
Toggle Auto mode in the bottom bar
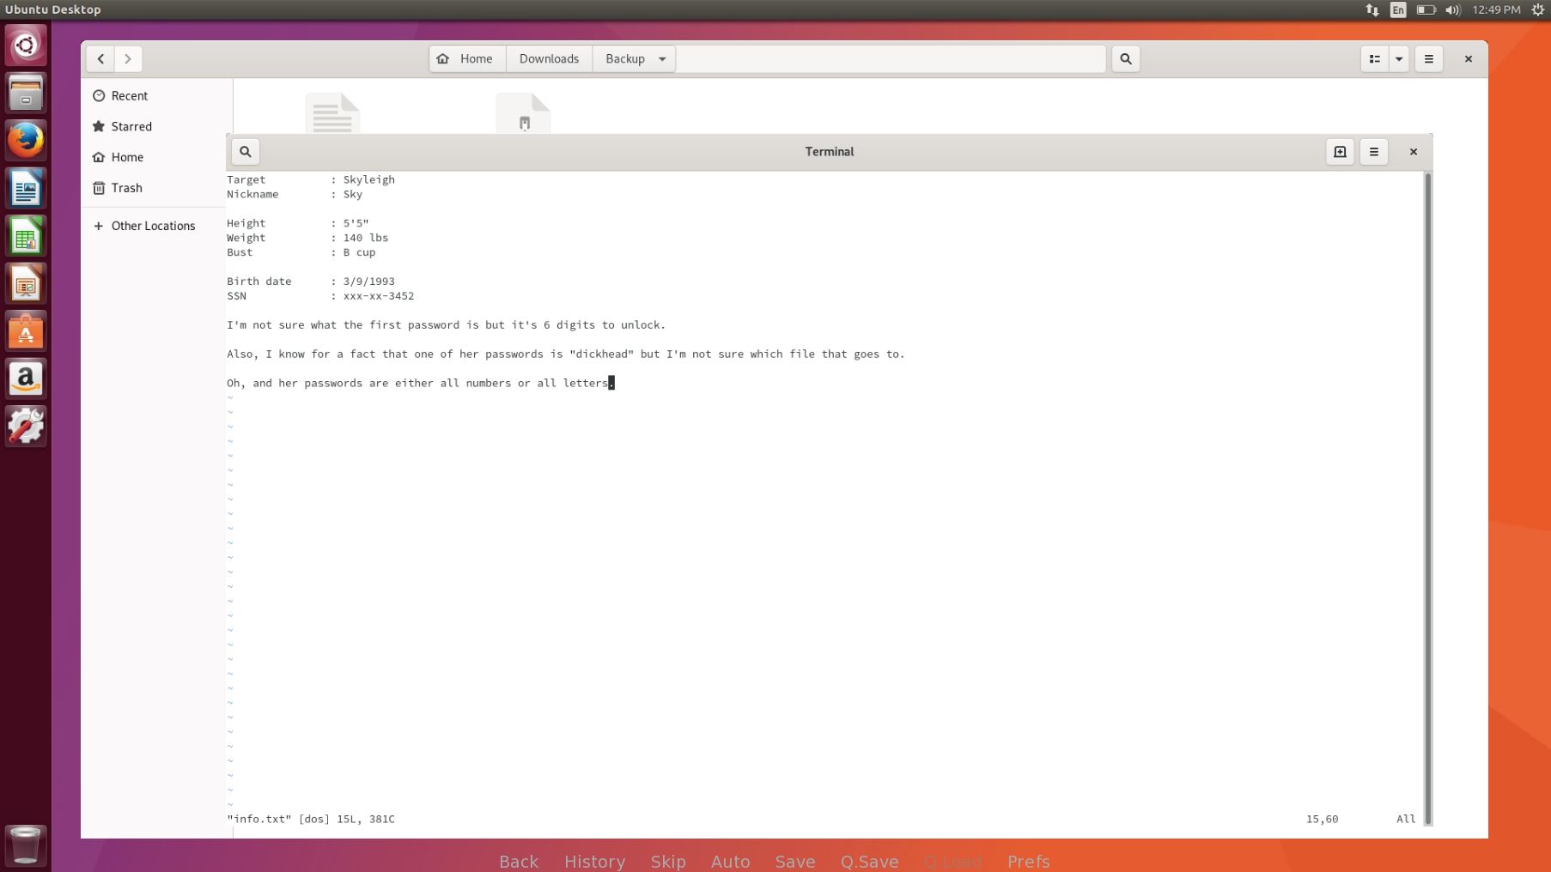[730, 861]
